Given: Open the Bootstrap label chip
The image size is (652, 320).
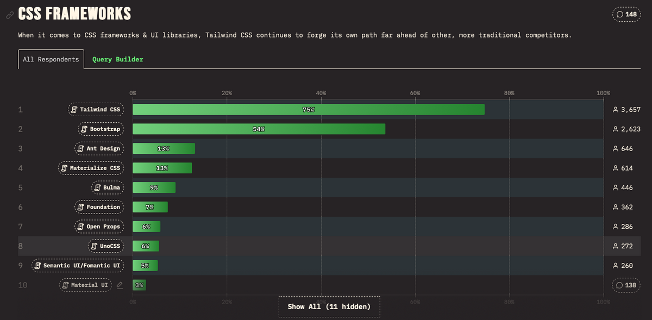Looking at the screenshot, I should (x=101, y=129).
